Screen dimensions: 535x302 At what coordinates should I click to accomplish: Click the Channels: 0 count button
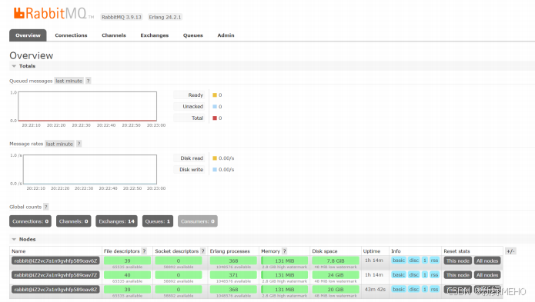coord(74,221)
